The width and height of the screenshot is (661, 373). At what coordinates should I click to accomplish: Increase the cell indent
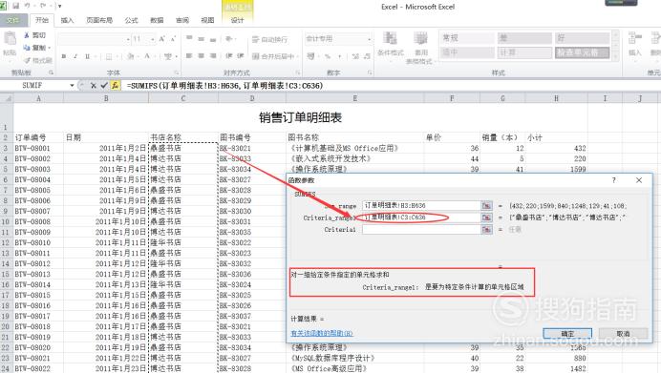click(x=241, y=55)
